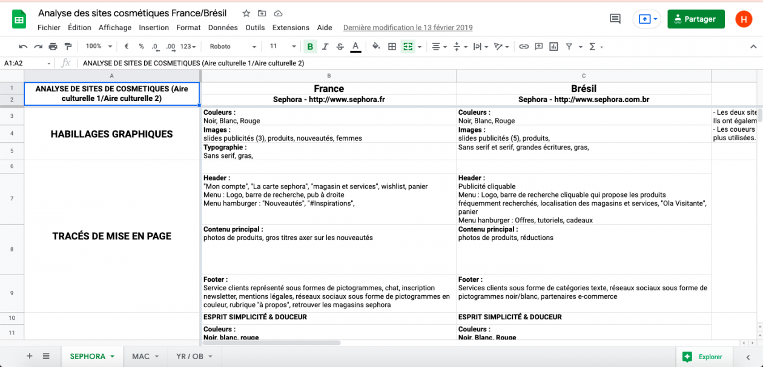This screenshot has width=763, height=367.
Task: Toggle bold formatting on the selection
Action: pos(310,46)
